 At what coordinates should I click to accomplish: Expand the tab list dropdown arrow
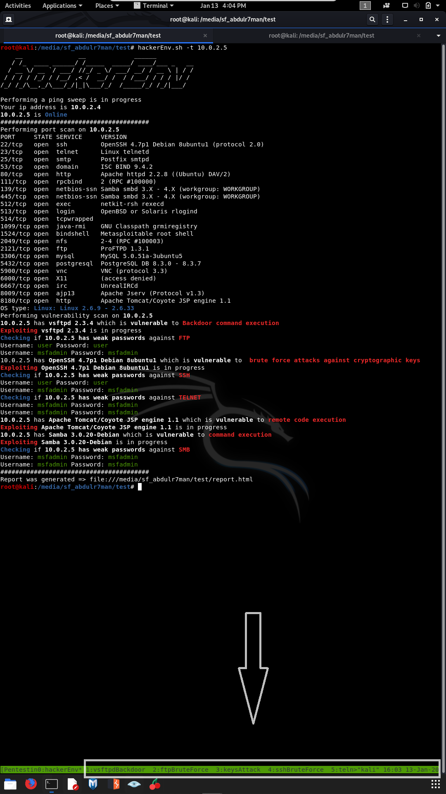(438, 36)
